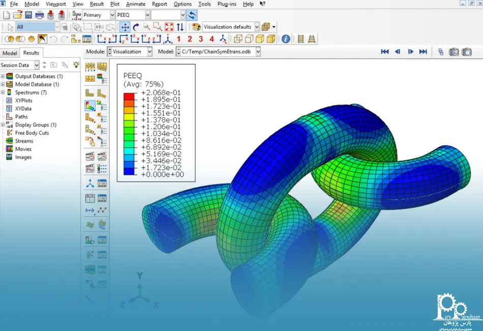Expand the Spectrums tree node
Screen dimensions: 483x331
coord(3,93)
